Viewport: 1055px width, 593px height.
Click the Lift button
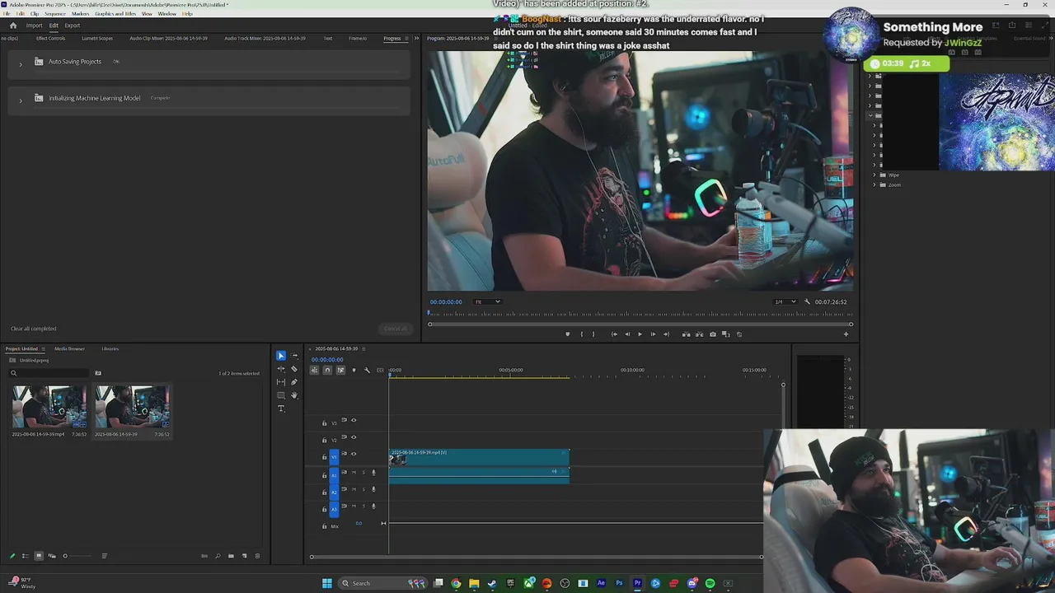tap(686, 334)
